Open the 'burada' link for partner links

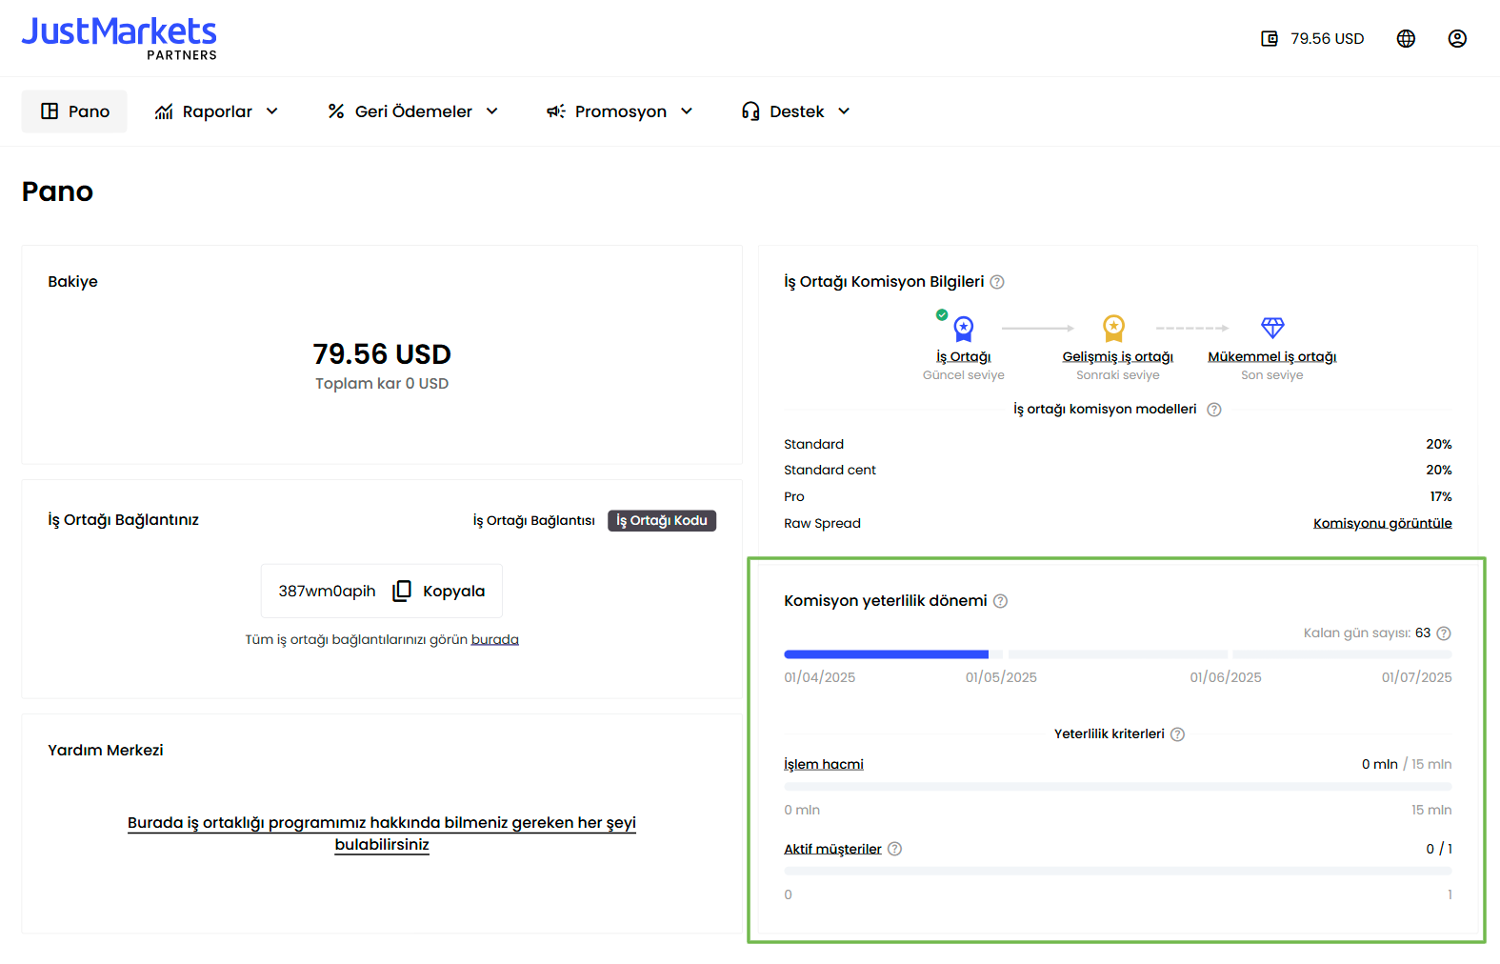pos(495,639)
